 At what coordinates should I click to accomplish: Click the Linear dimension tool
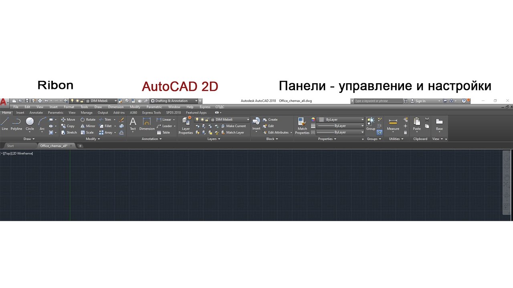tap(164, 120)
